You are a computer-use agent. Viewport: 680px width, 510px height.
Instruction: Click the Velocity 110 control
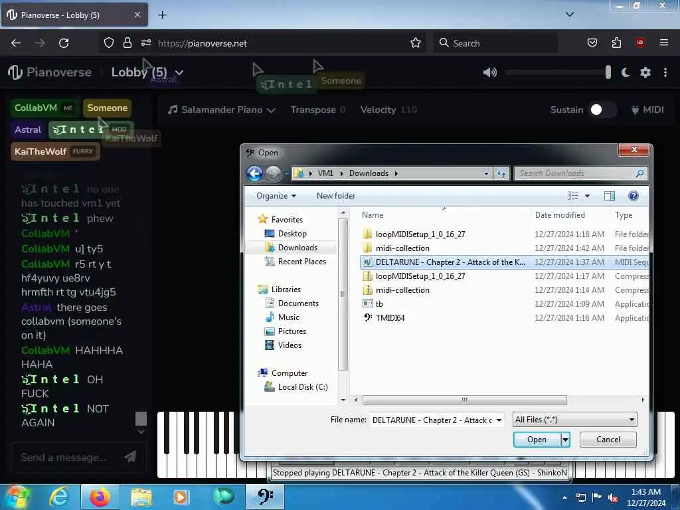click(x=388, y=110)
